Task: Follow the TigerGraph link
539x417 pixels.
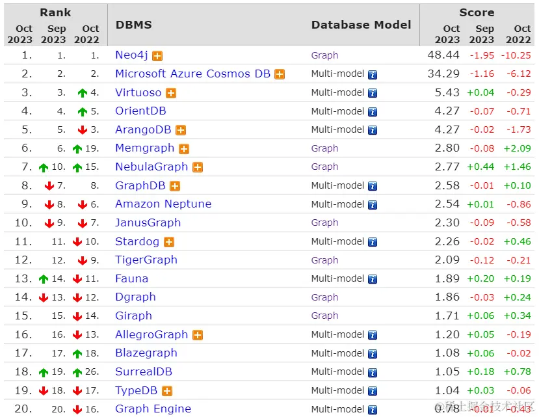Action: [x=146, y=260]
